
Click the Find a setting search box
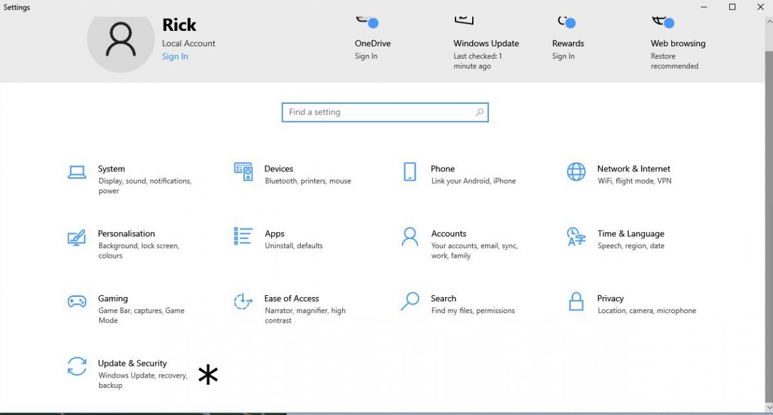(385, 112)
